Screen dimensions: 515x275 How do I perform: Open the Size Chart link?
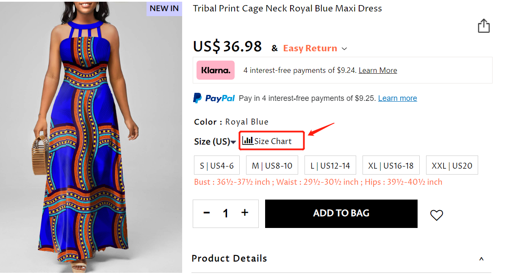(x=273, y=141)
